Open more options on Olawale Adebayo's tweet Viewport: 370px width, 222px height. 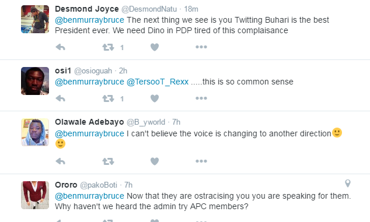pyautogui.click(x=201, y=161)
